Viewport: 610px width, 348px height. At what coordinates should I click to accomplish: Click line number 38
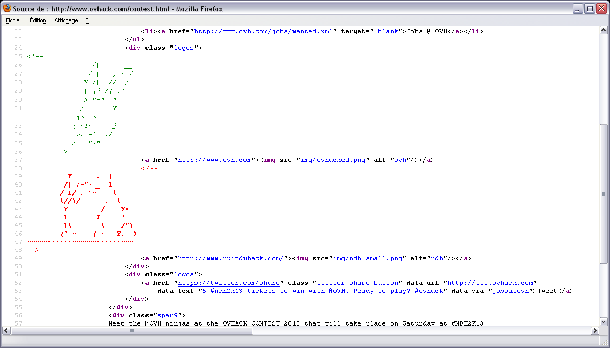click(x=18, y=168)
